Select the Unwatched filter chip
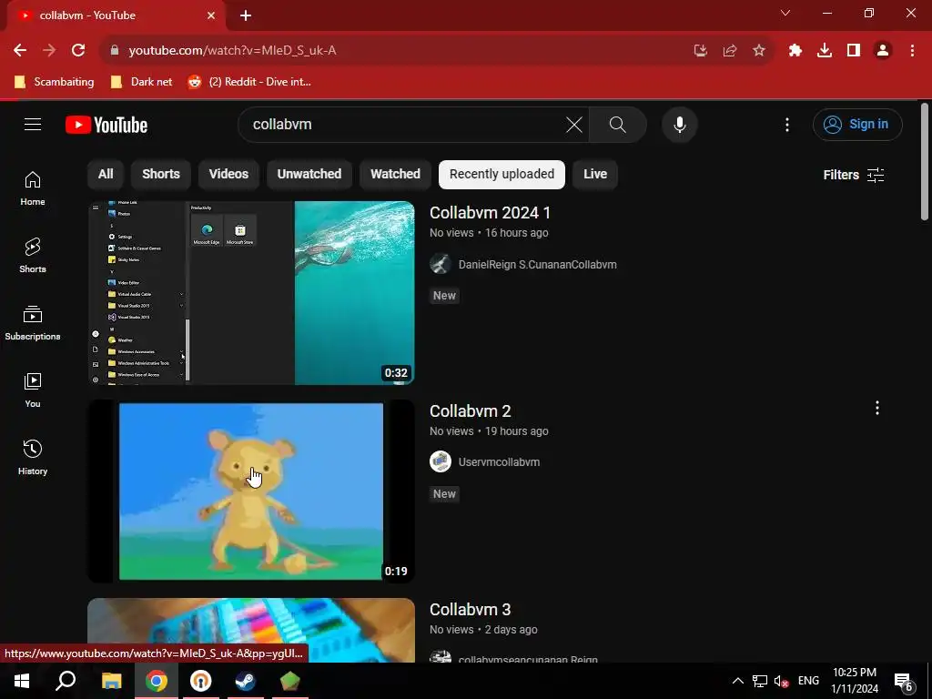This screenshot has width=932, height=699. (x=309, y=174)
